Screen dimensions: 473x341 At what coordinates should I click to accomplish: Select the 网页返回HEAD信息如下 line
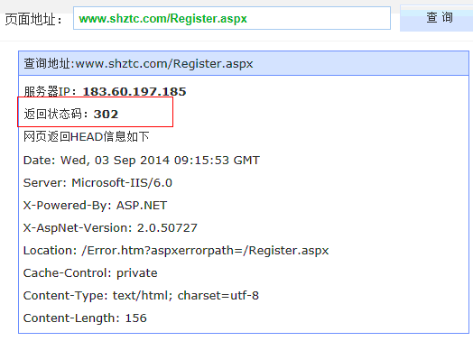tap(87, 137)
